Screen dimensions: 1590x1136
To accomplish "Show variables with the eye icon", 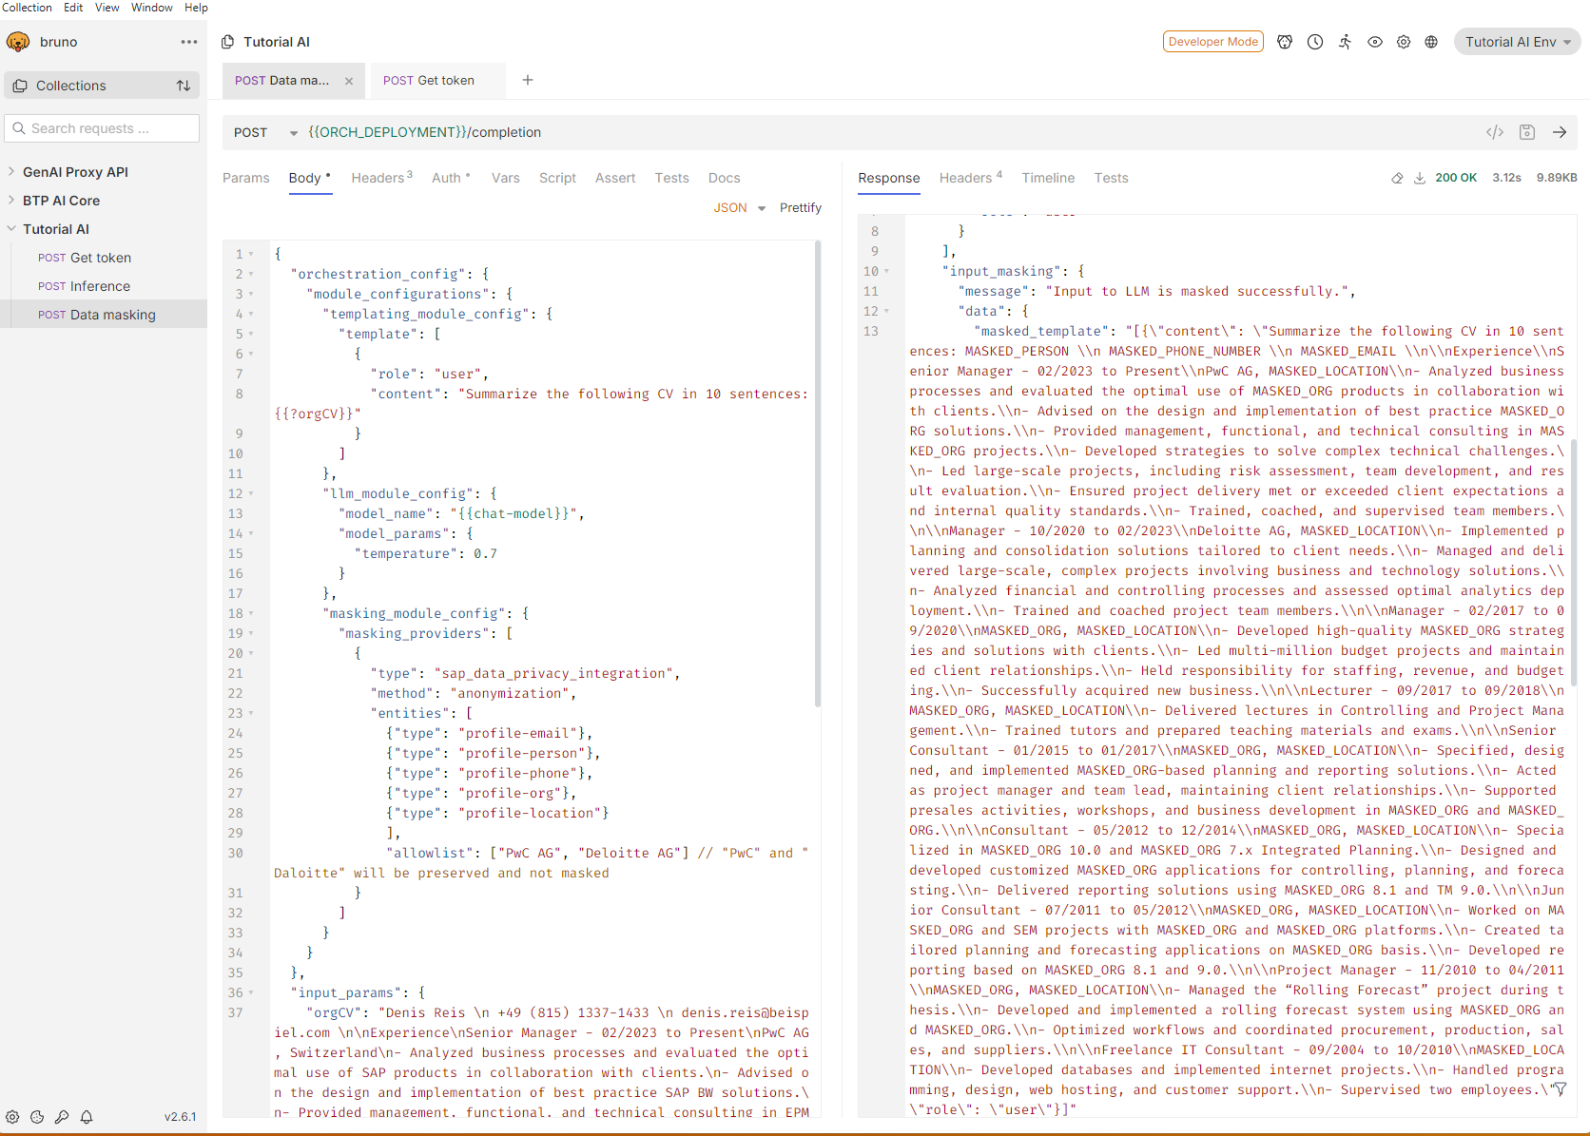I will click(x=1375, y=42).
